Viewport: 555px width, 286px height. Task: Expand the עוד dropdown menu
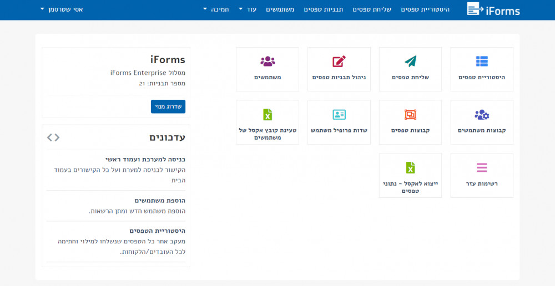click(248, 9)
